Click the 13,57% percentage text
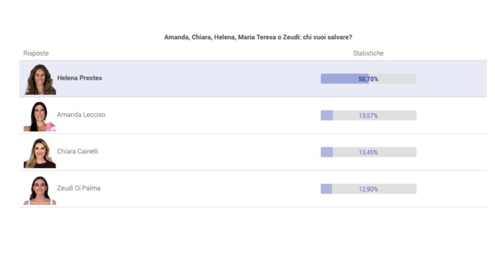 tap(368, 116)
